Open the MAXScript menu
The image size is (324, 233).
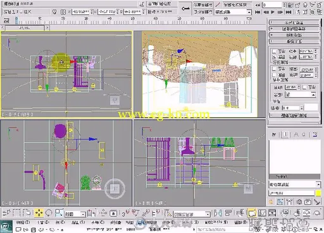point(216,222)
